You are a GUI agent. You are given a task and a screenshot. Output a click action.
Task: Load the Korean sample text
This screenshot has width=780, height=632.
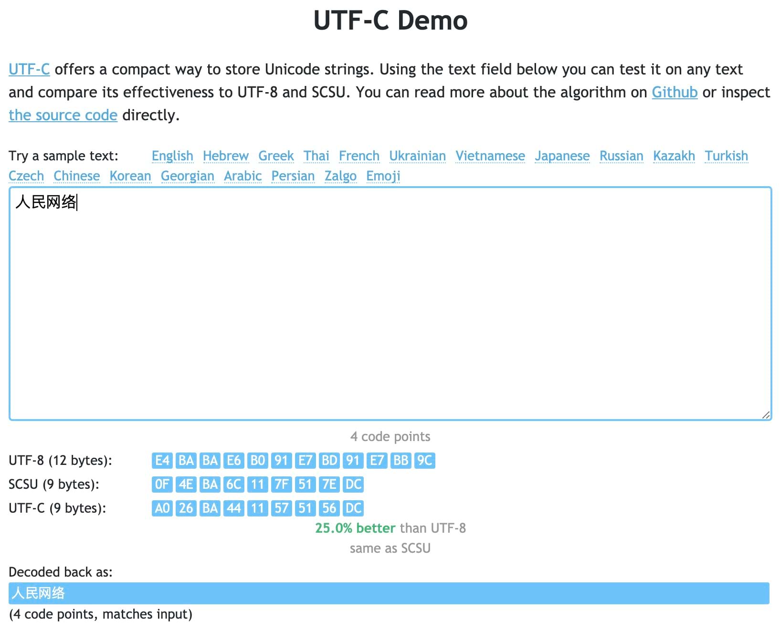(130, 176)
